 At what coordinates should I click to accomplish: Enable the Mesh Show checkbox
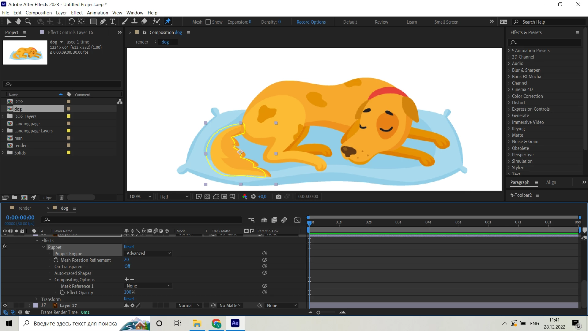[208, 22]
